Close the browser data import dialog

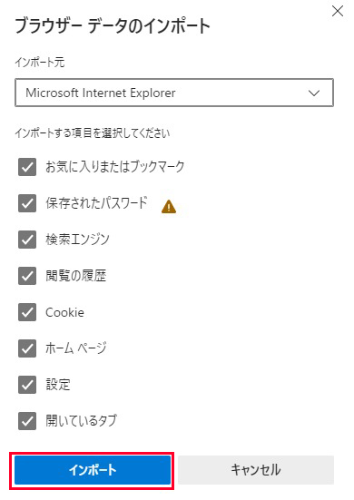coord(338,12)
